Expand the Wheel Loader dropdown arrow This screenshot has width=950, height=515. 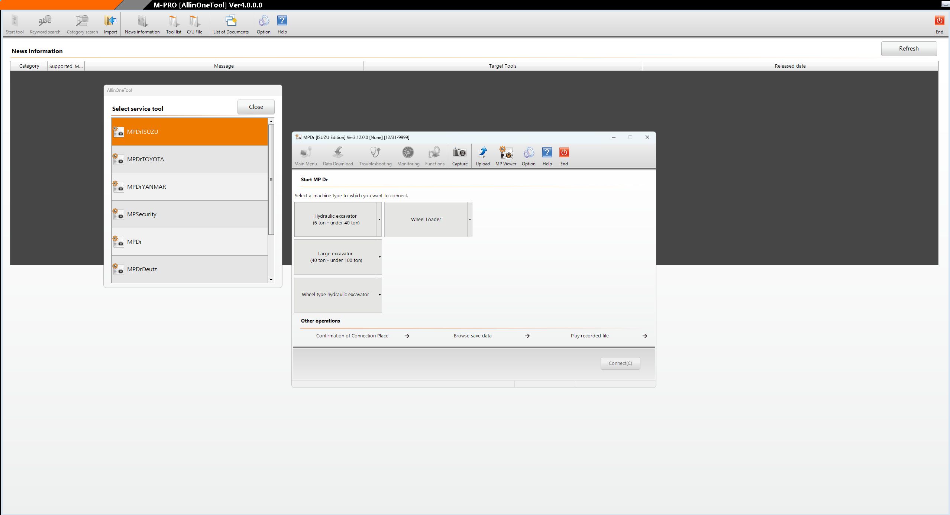click(470, 220)
